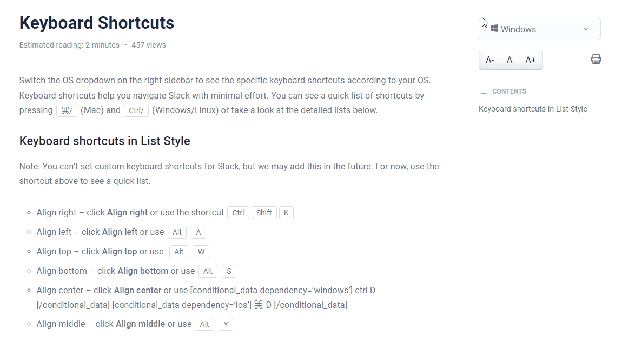Click the Ctrl key badge in Align right row
This screenshot has width=622, height=341.
(238, 212)
